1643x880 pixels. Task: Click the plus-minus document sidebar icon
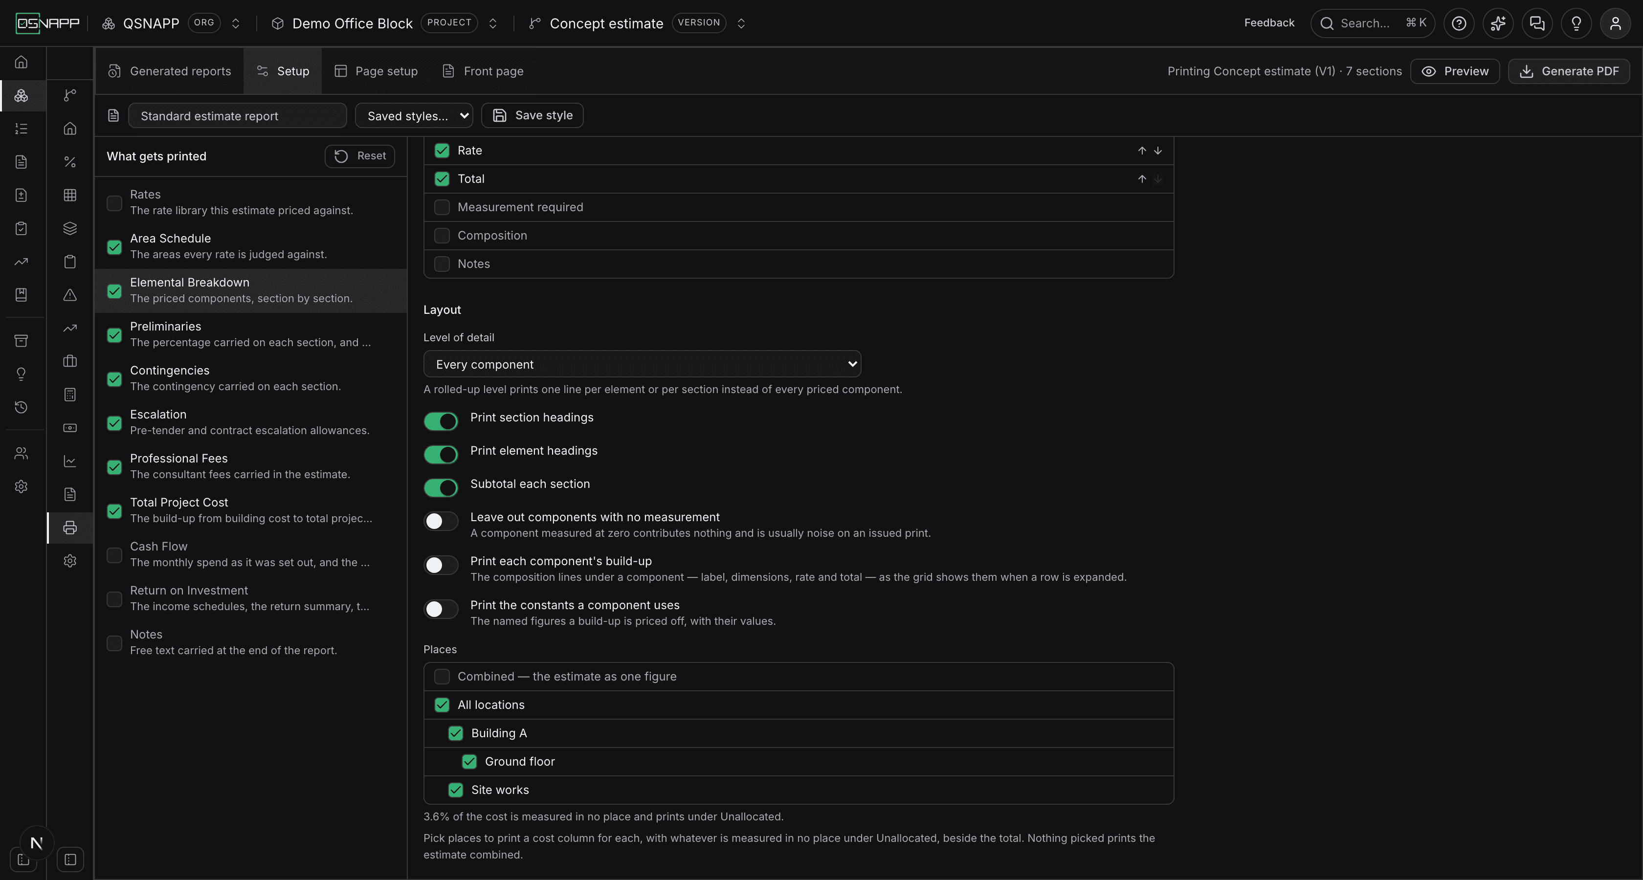coord(21,195)
